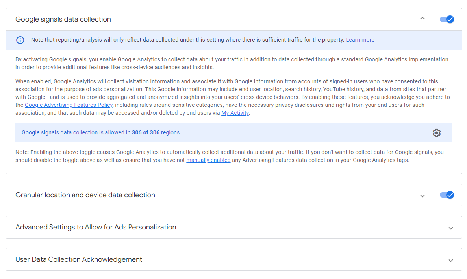Select User Data Collection Acknowledgement title
Viewport: 467px width, 279px height.
(79, 259)
